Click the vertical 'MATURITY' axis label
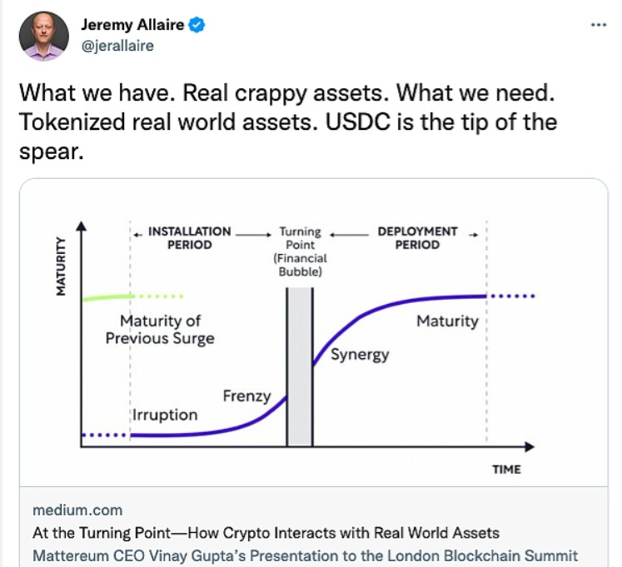Viewport: 622px width, 567px height. 61,266
